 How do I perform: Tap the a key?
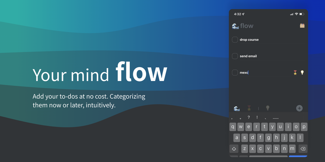pos(237,138)
